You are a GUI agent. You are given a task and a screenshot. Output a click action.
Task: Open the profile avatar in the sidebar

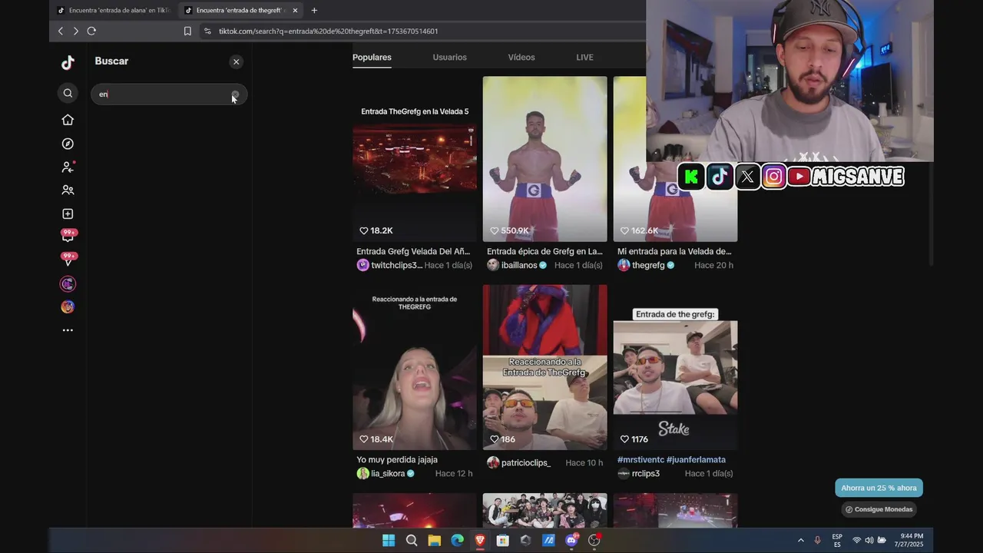[x=68, y=307]
